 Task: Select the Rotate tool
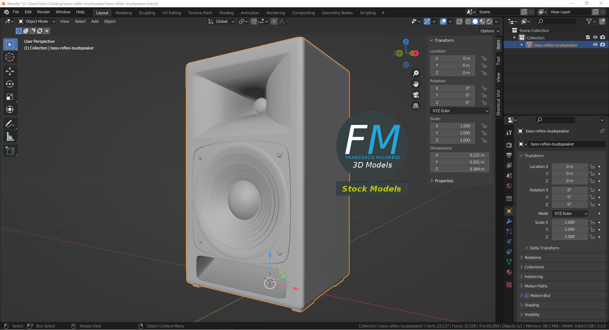point(10,84)
